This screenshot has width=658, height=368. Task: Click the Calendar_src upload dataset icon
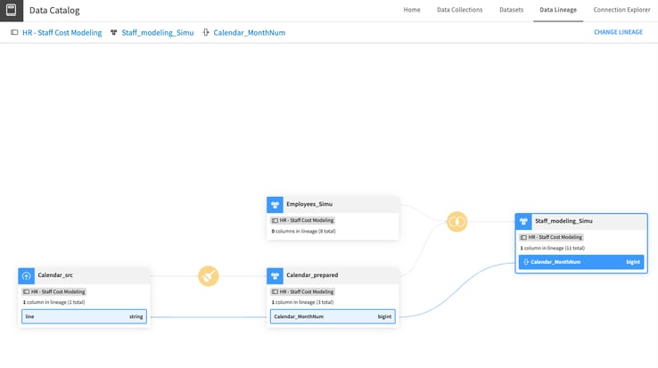tap(27, 275)
